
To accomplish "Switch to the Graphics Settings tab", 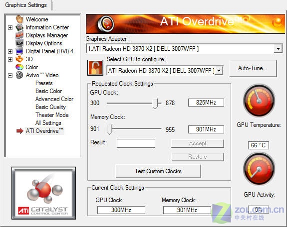I will click(26, 5).
